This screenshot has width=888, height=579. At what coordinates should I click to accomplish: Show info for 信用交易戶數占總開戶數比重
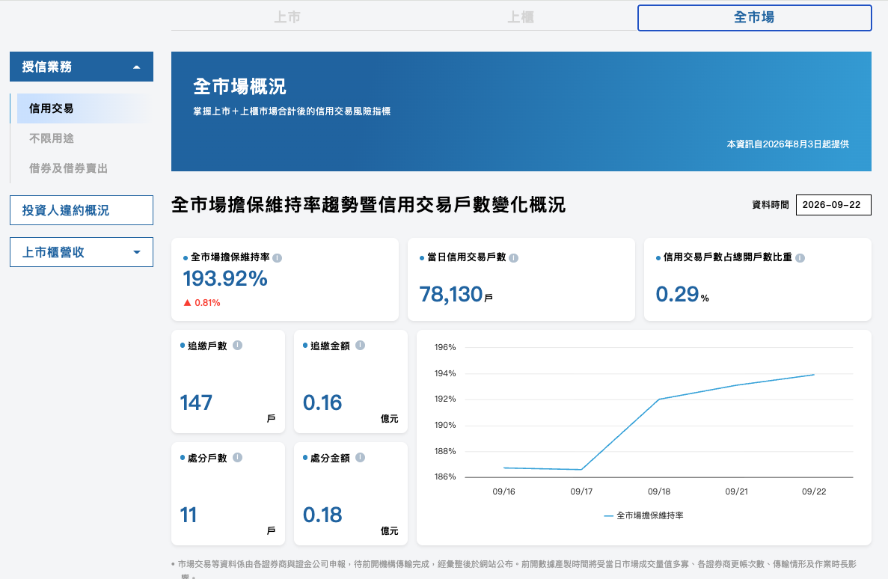[x=800, y=258]
